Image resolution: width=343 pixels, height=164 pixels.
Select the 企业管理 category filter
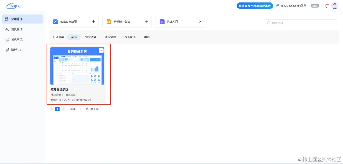pyautogui.click(x=130, y=37)
